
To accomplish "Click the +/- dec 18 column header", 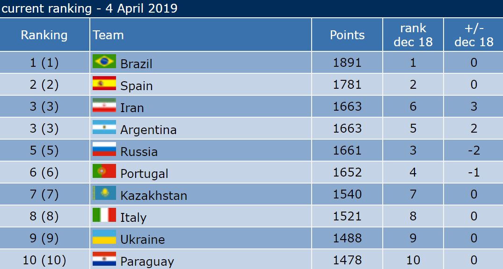I will [x=474, y=35].
